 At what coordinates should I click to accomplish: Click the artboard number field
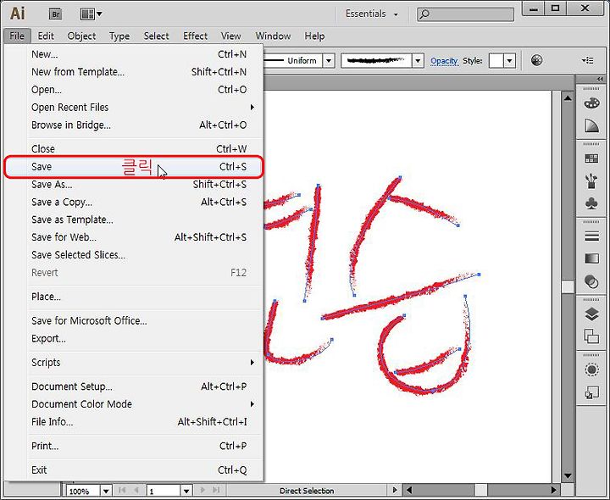(x=164, y=491)
